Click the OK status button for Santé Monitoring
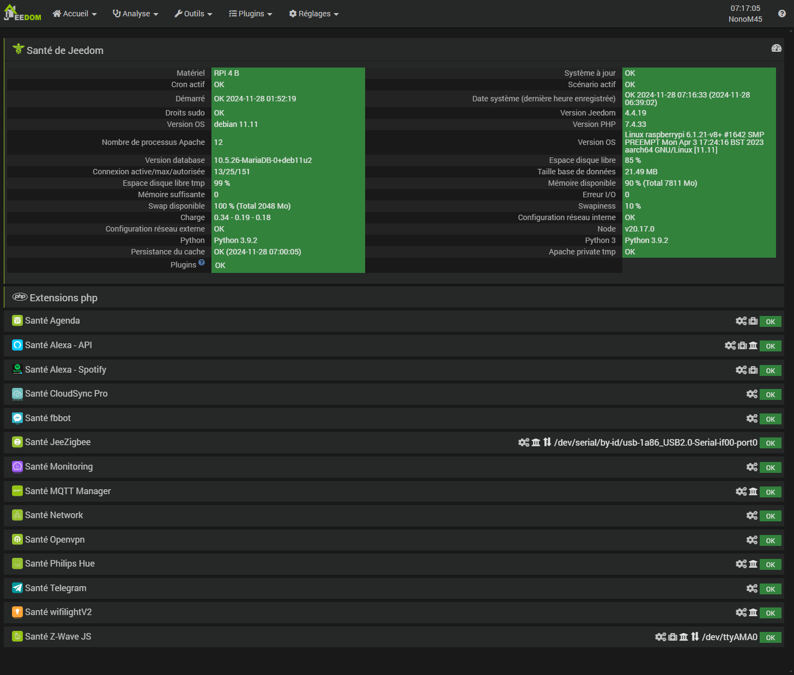Image resolution: width=794 pixels, height=675 pixels. (x=770, y=467)
